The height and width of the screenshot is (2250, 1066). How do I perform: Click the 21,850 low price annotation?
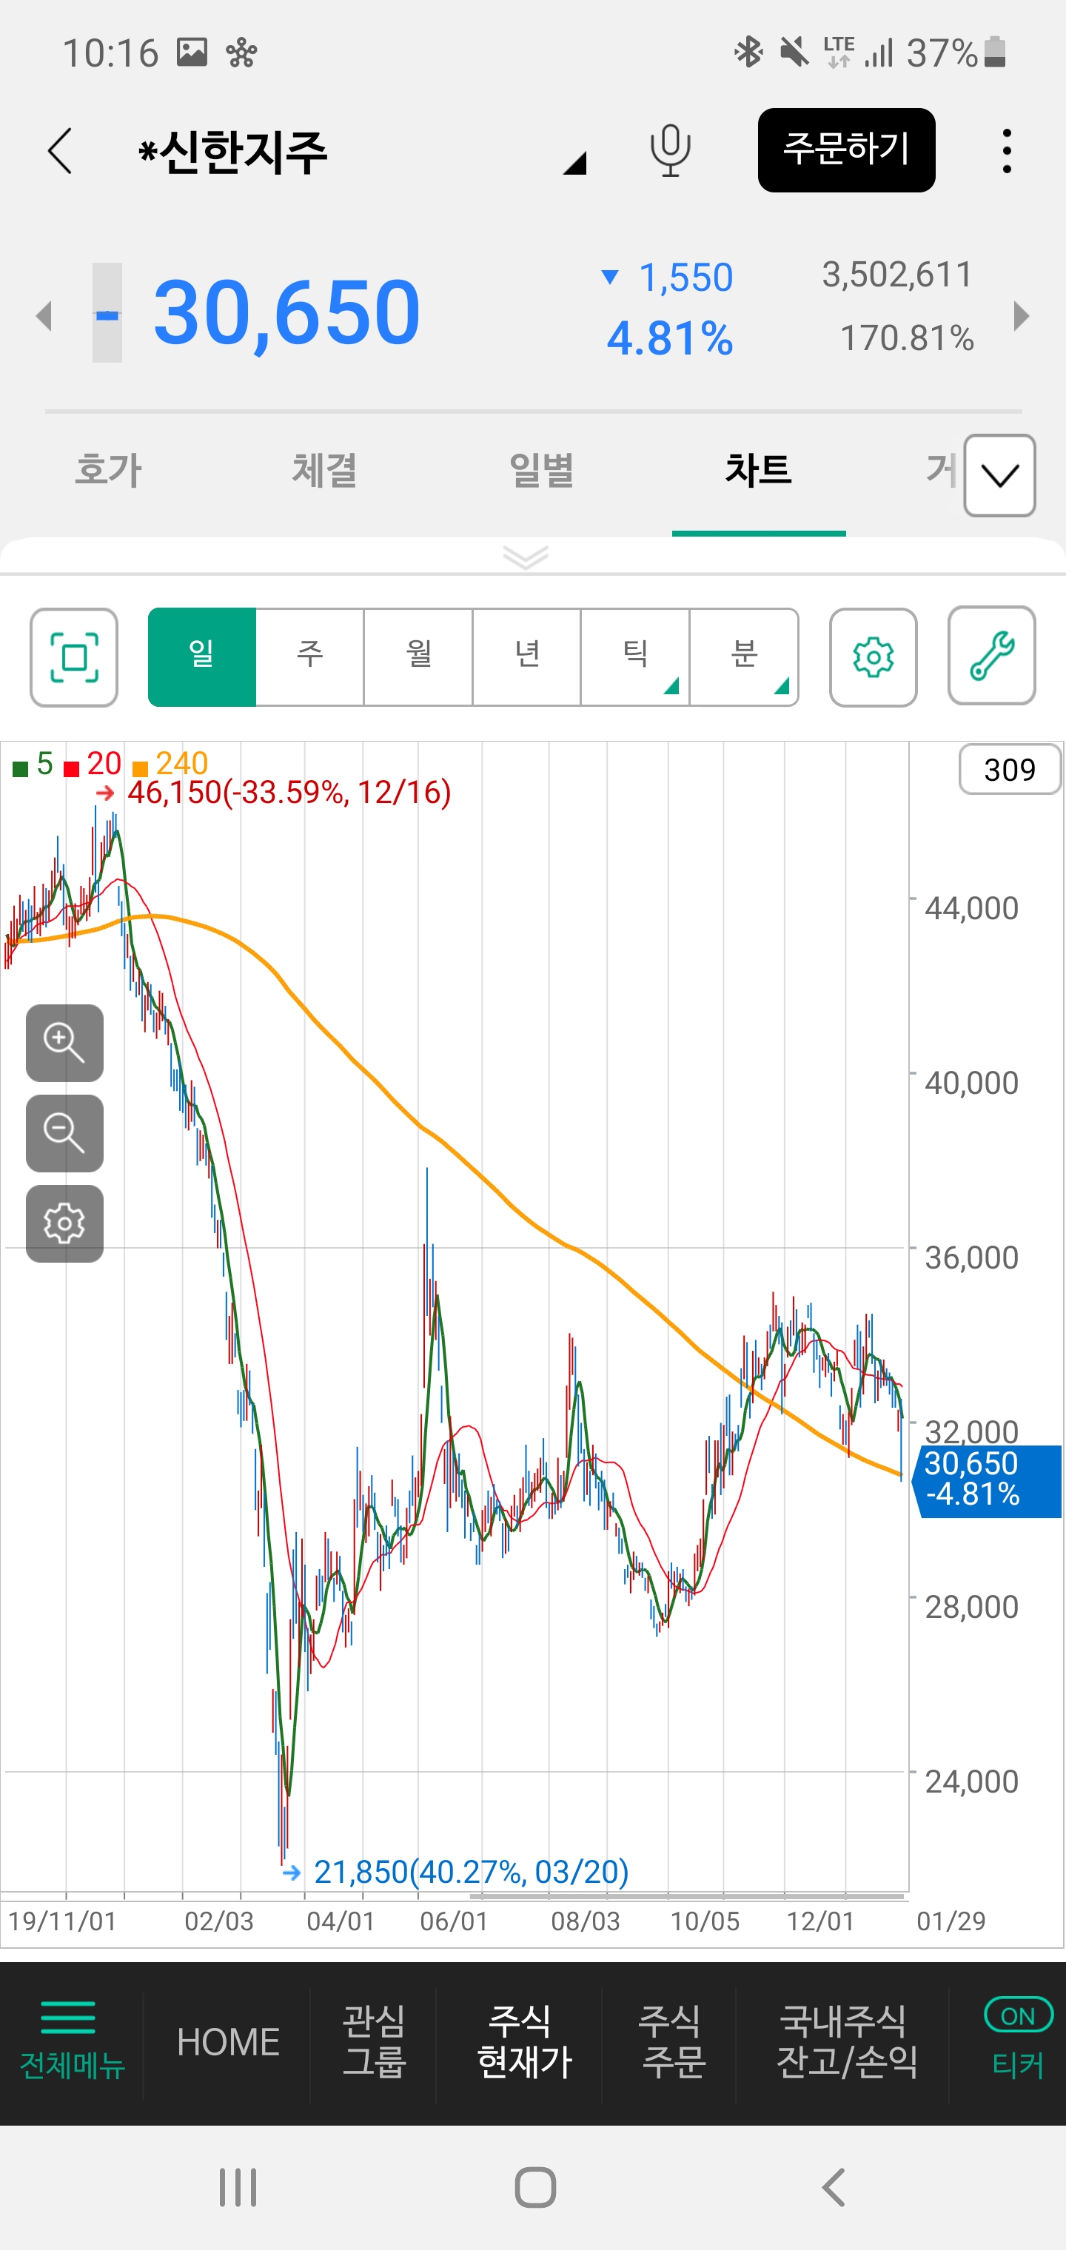click(x=471, y=1872)
